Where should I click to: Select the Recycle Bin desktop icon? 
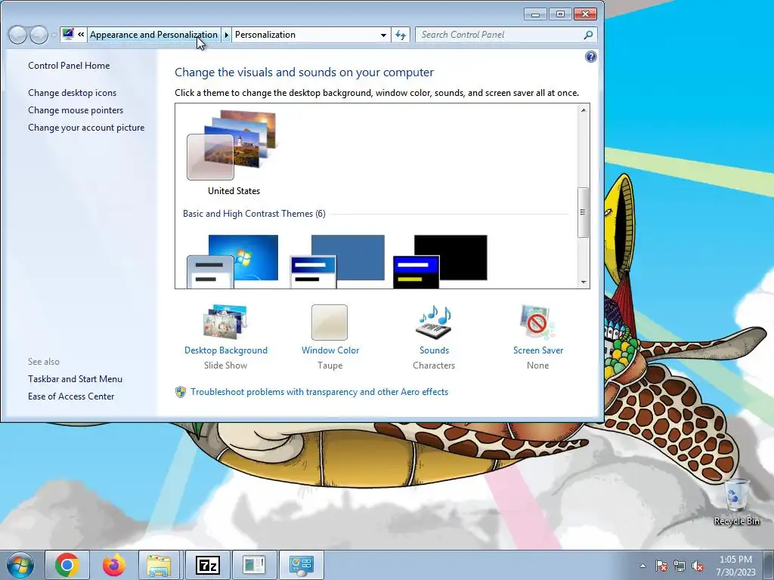(736, 501)
